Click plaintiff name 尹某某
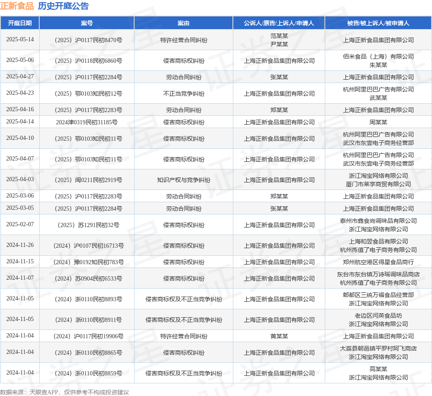432x396 pixels. (x=279, y=44)
